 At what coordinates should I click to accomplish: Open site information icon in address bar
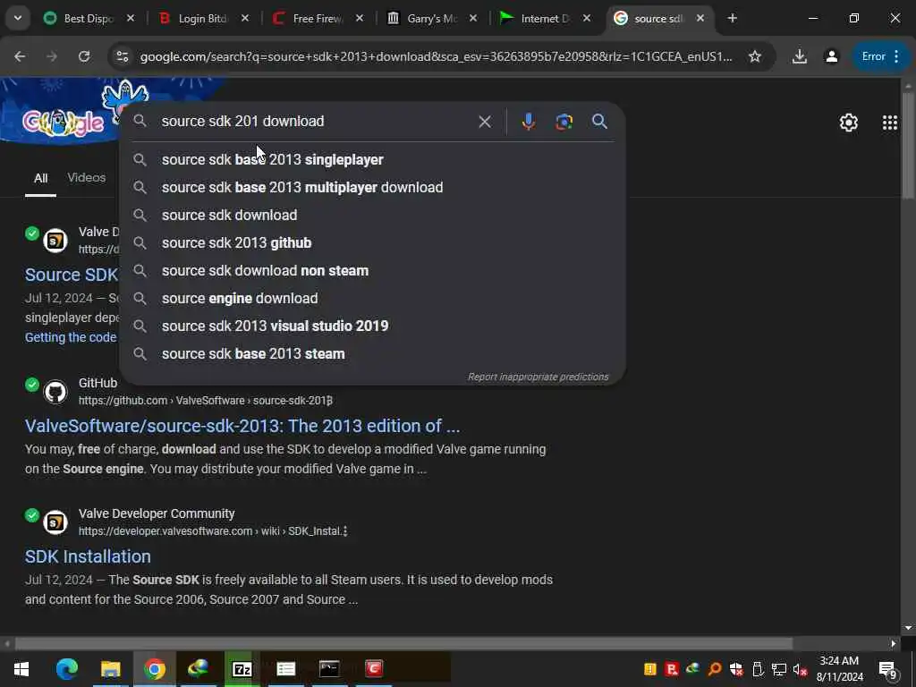point(122,56)
